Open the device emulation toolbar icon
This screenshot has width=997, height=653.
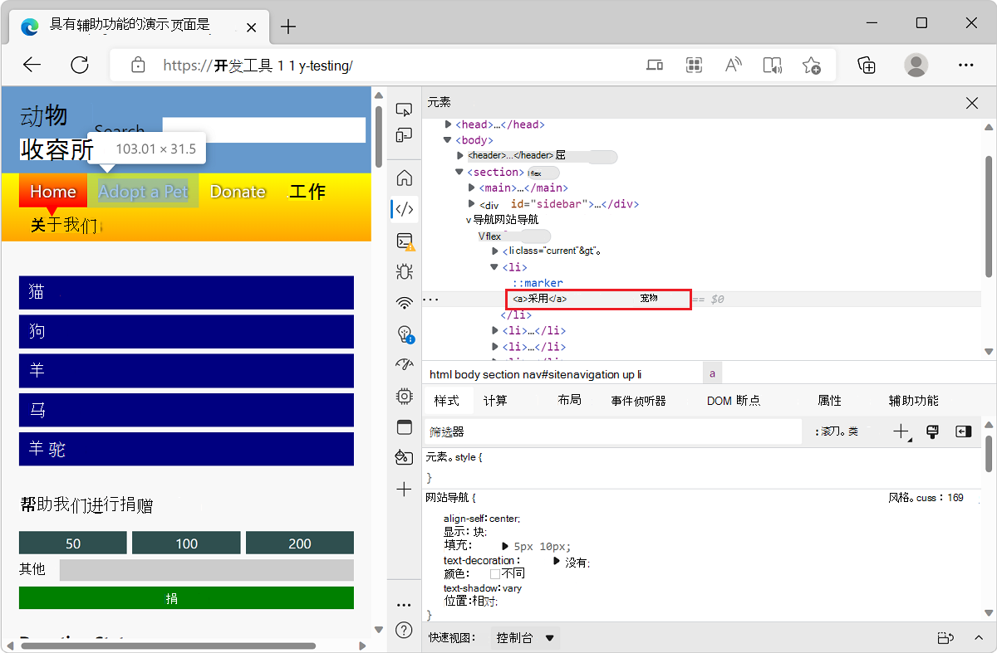[404, 134]
